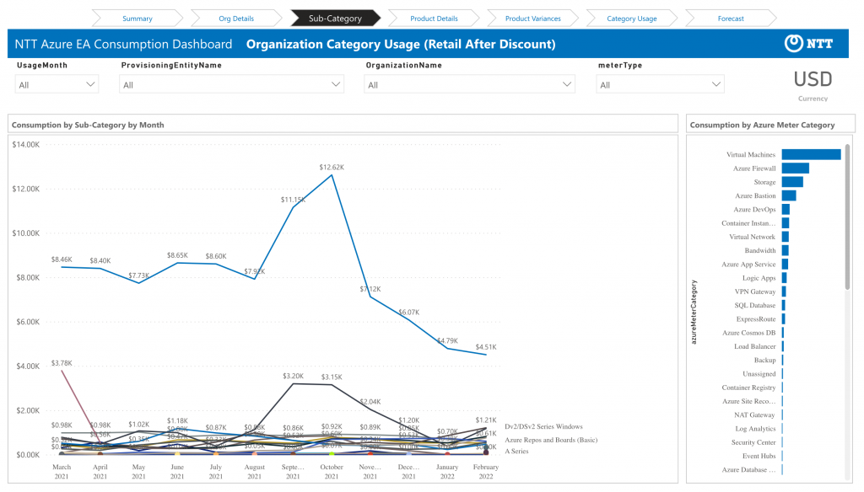Click the Dv2/DSv2 Series Windows legend label

point(543,426)
